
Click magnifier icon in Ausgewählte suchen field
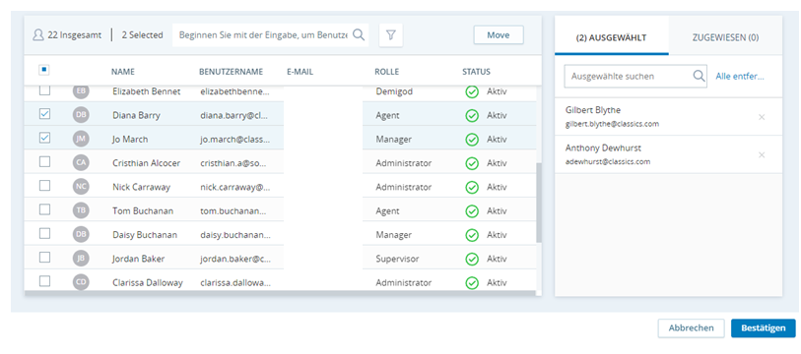[x=699, y=76]
